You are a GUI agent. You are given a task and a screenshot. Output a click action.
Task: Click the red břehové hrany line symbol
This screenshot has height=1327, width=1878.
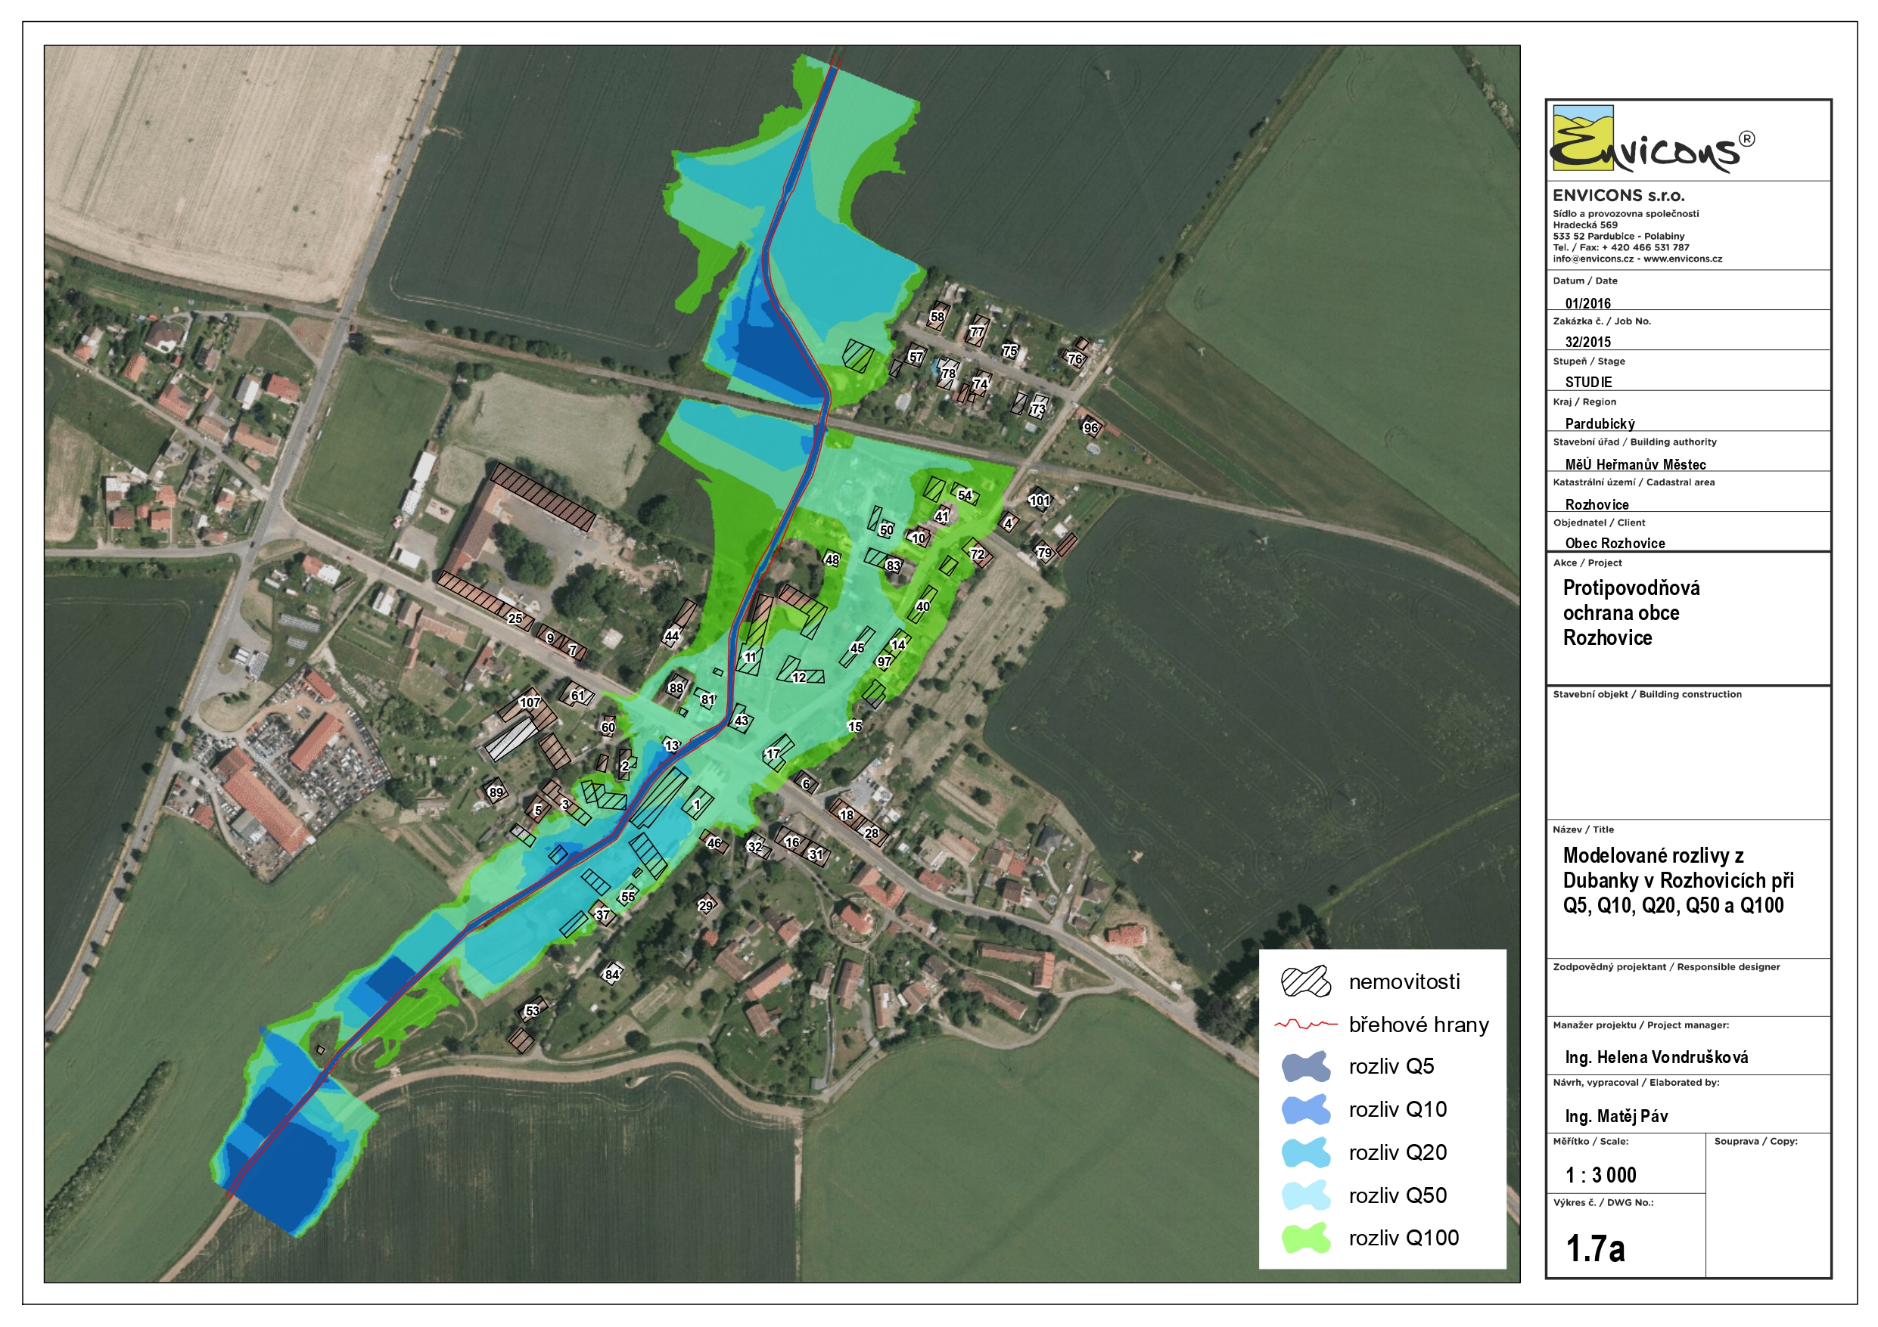tap(1305, 1025)
